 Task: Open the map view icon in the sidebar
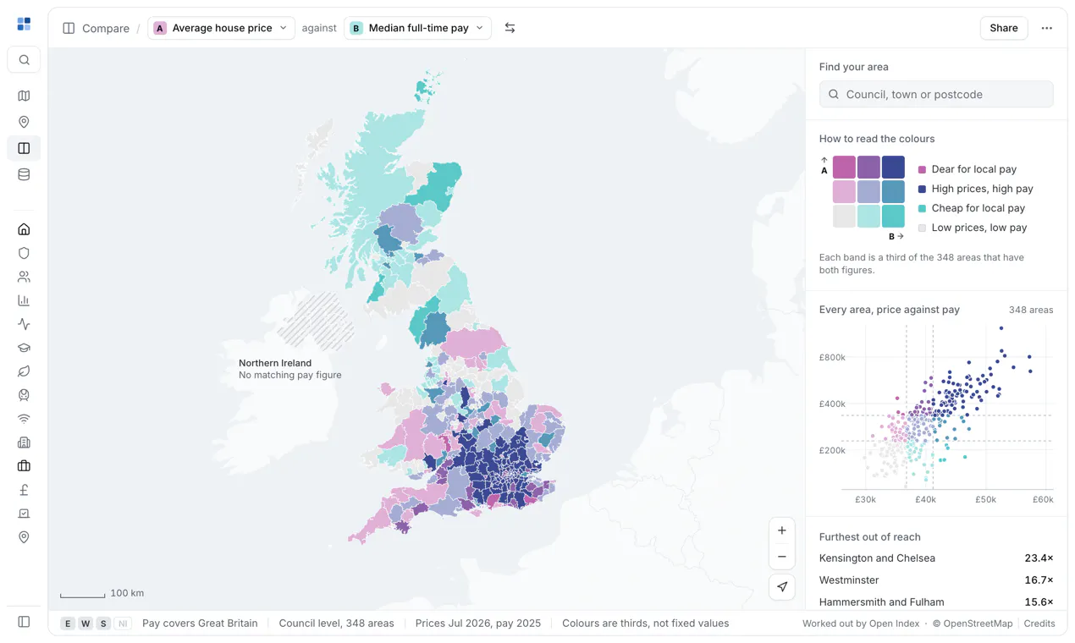click(24, 96)
